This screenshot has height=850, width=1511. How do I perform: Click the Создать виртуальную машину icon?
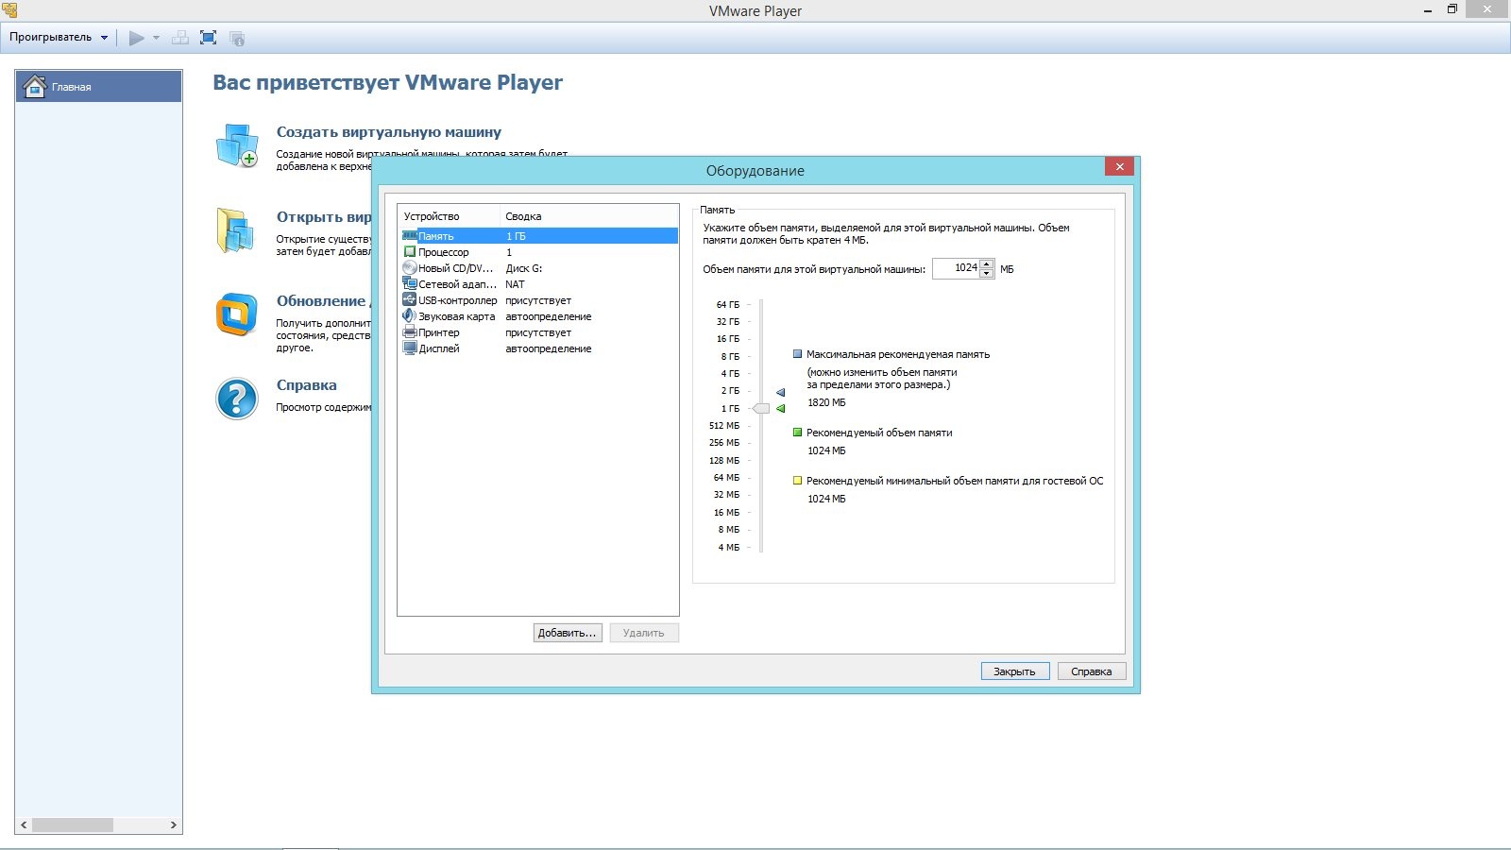[236, 145]
